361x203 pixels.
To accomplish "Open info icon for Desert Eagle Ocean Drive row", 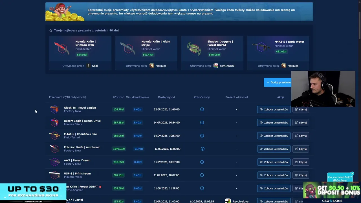I will click(x=202, y=123).
